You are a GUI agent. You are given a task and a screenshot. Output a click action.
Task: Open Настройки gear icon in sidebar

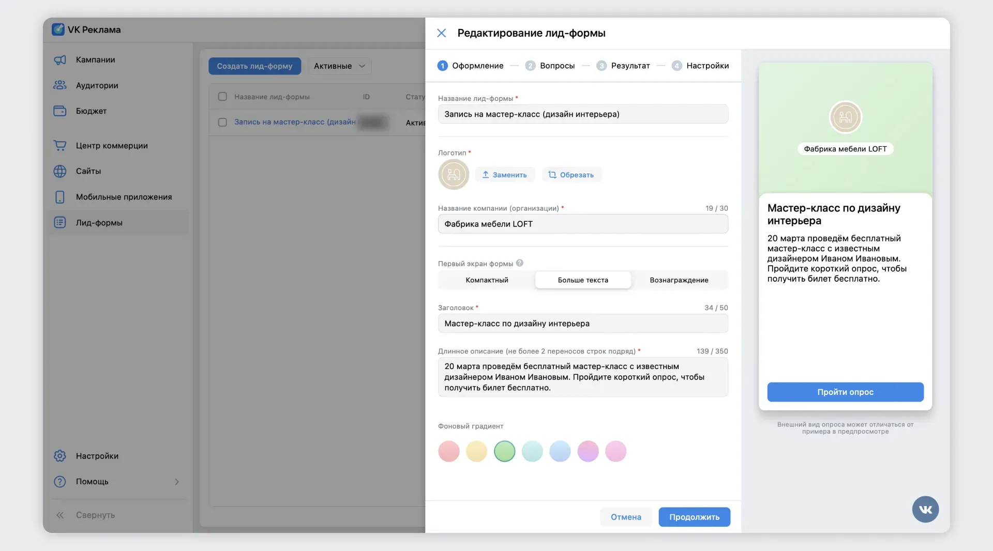pyautogui.click(x=60, y=456)
